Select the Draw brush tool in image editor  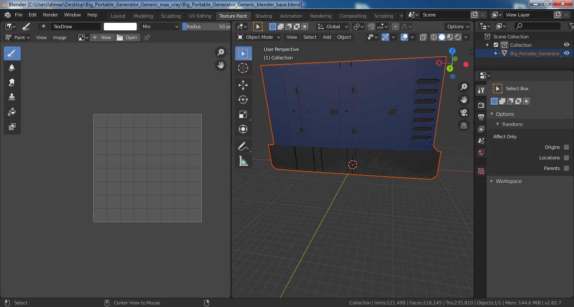click(12, 54)
